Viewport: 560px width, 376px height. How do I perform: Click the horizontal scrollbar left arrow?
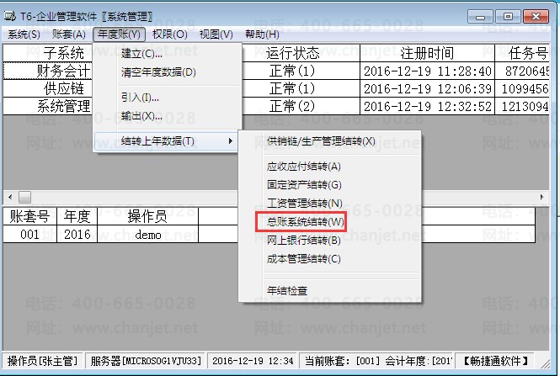pos(9,197)
